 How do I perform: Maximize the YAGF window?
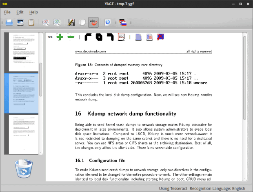241,4
